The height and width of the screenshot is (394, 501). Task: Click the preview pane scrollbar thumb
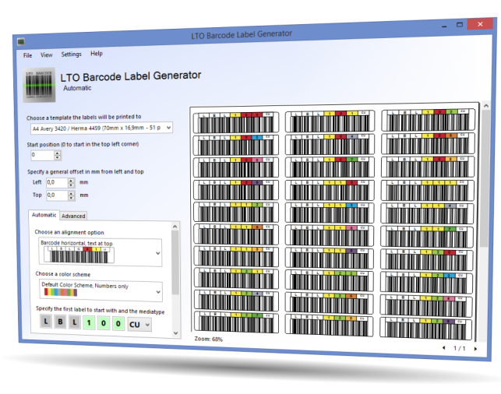[485, 179]
